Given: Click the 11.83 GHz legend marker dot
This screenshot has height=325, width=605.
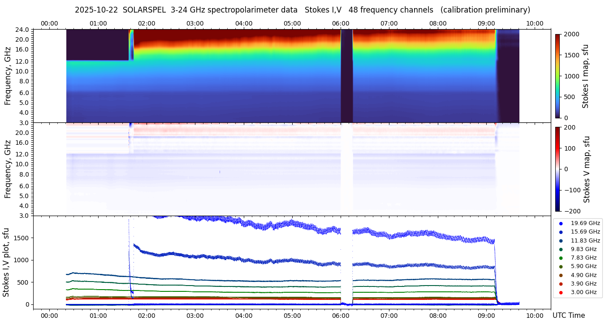Looking at the screenshot, I should (x=561, y=241).
